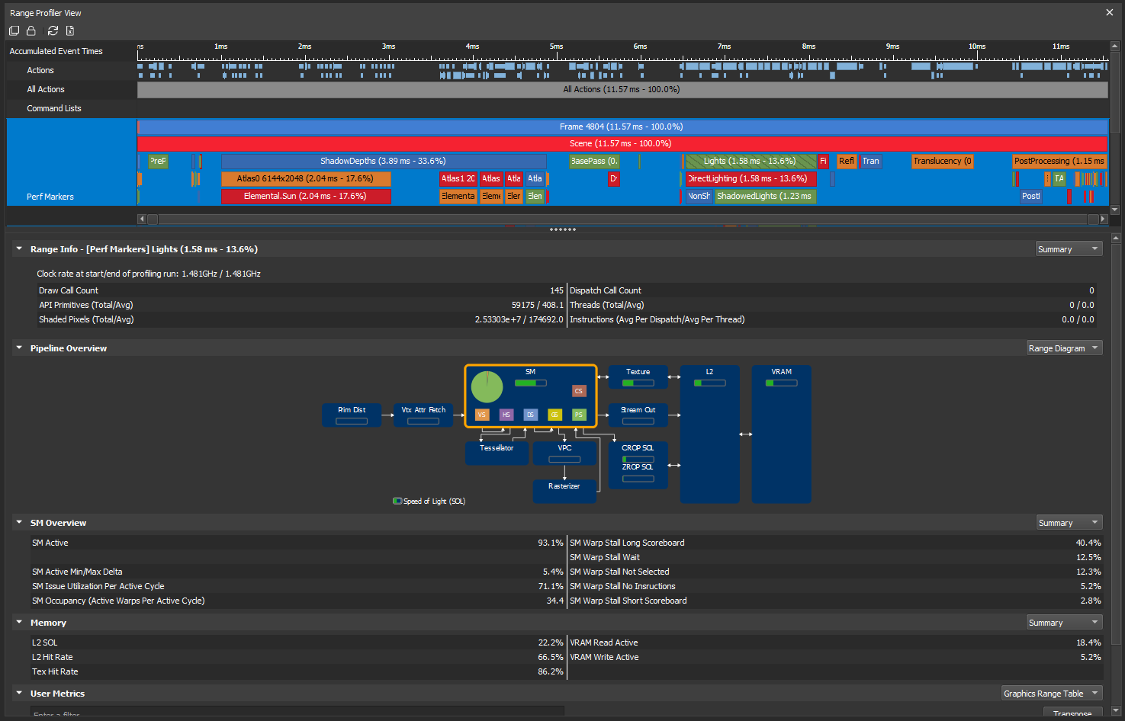Screen dimensions: 1125x721
Task: Collapse the Pipeline Overview section
Action: tap(19, 348)
